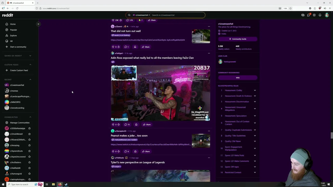Remove r/LivestreamFail filter from search box
The width and height of the screenshot is (333, 187).
pyautogui.click(x=149, y=15)
